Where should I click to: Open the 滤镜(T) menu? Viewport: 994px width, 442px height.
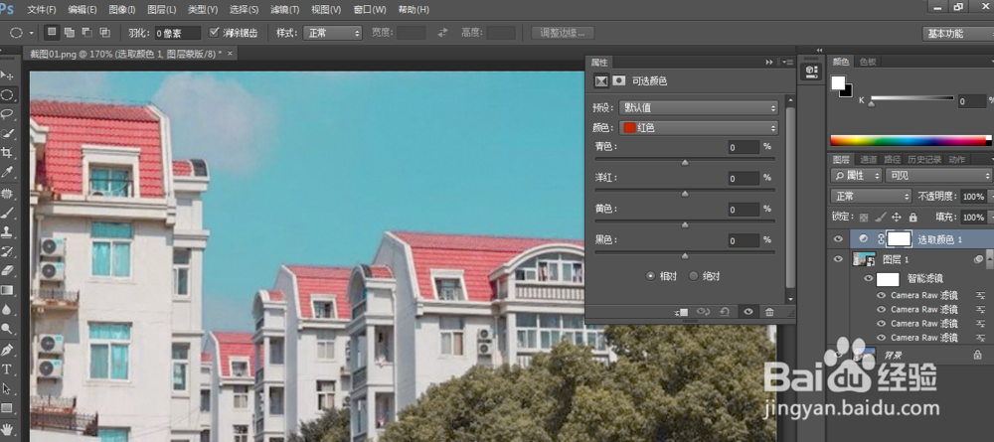[284, 10]
